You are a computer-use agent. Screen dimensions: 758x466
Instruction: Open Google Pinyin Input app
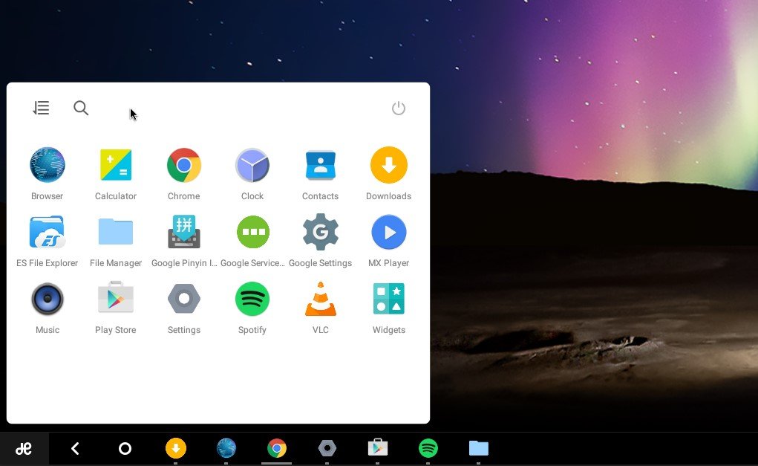pyautogui.click(x=183, y=233)
